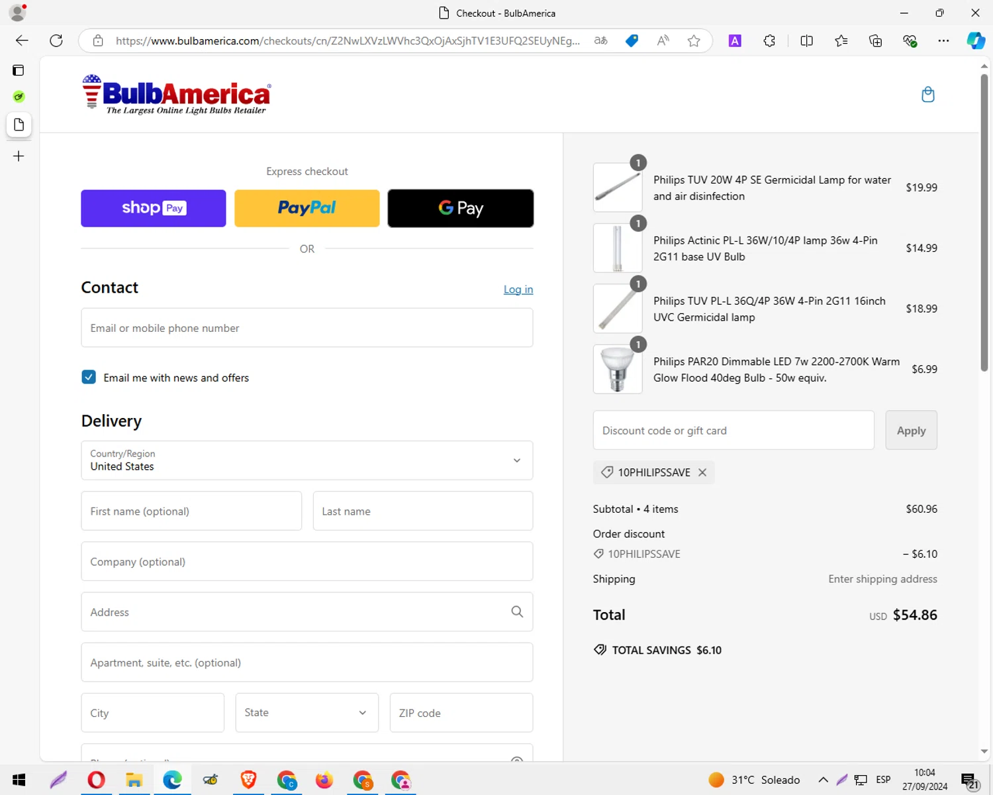Focus the Discount code or gift card field

pyautogui.click(x=733, y=430)
